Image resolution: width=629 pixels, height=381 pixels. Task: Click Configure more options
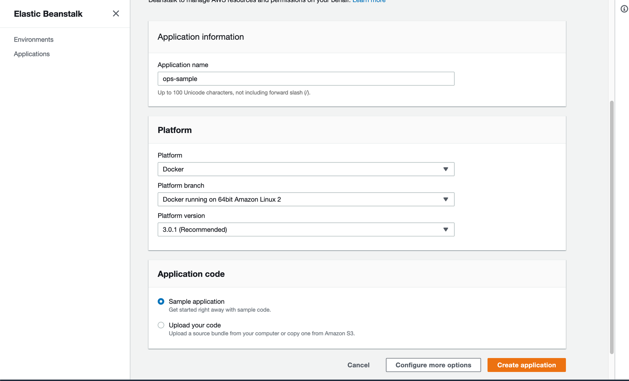433,365
